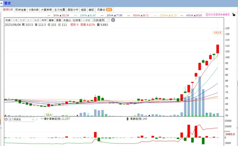Toggle the 分價量 button
The width and height of the screenshot is (238, 146).
pos(87,20)
